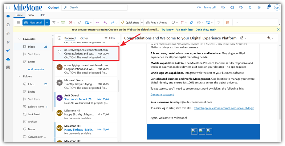Open the app.milestoneinternet.com login URL
The height and width of the screenshot is (146, 285).
coord(224,108)
